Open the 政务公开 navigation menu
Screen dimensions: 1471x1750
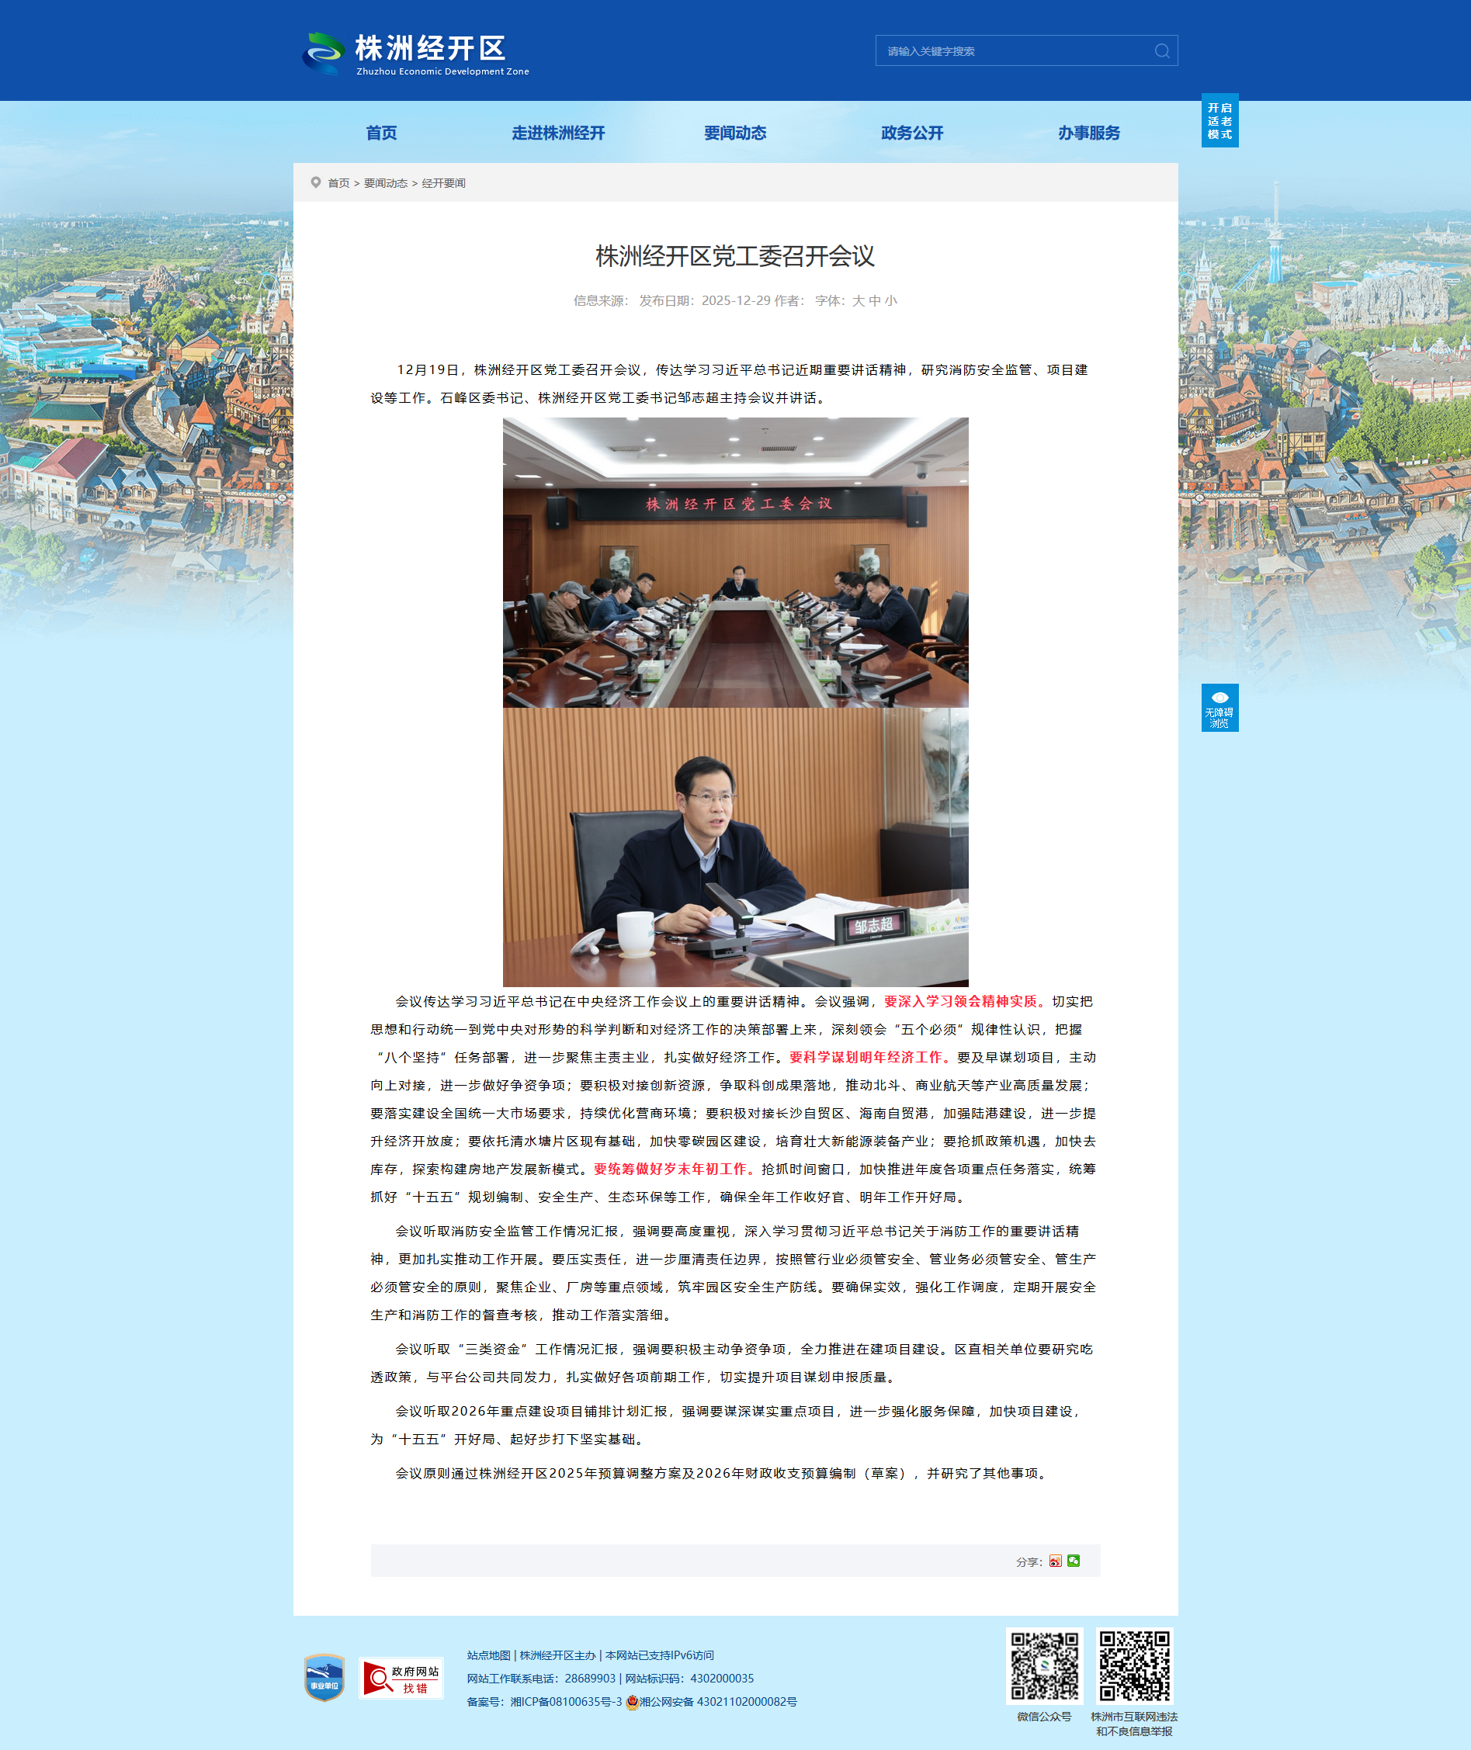click(911, 133)
